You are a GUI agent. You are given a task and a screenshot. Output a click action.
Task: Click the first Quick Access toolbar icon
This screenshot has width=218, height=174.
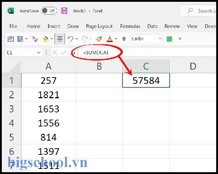click(11, 39)
